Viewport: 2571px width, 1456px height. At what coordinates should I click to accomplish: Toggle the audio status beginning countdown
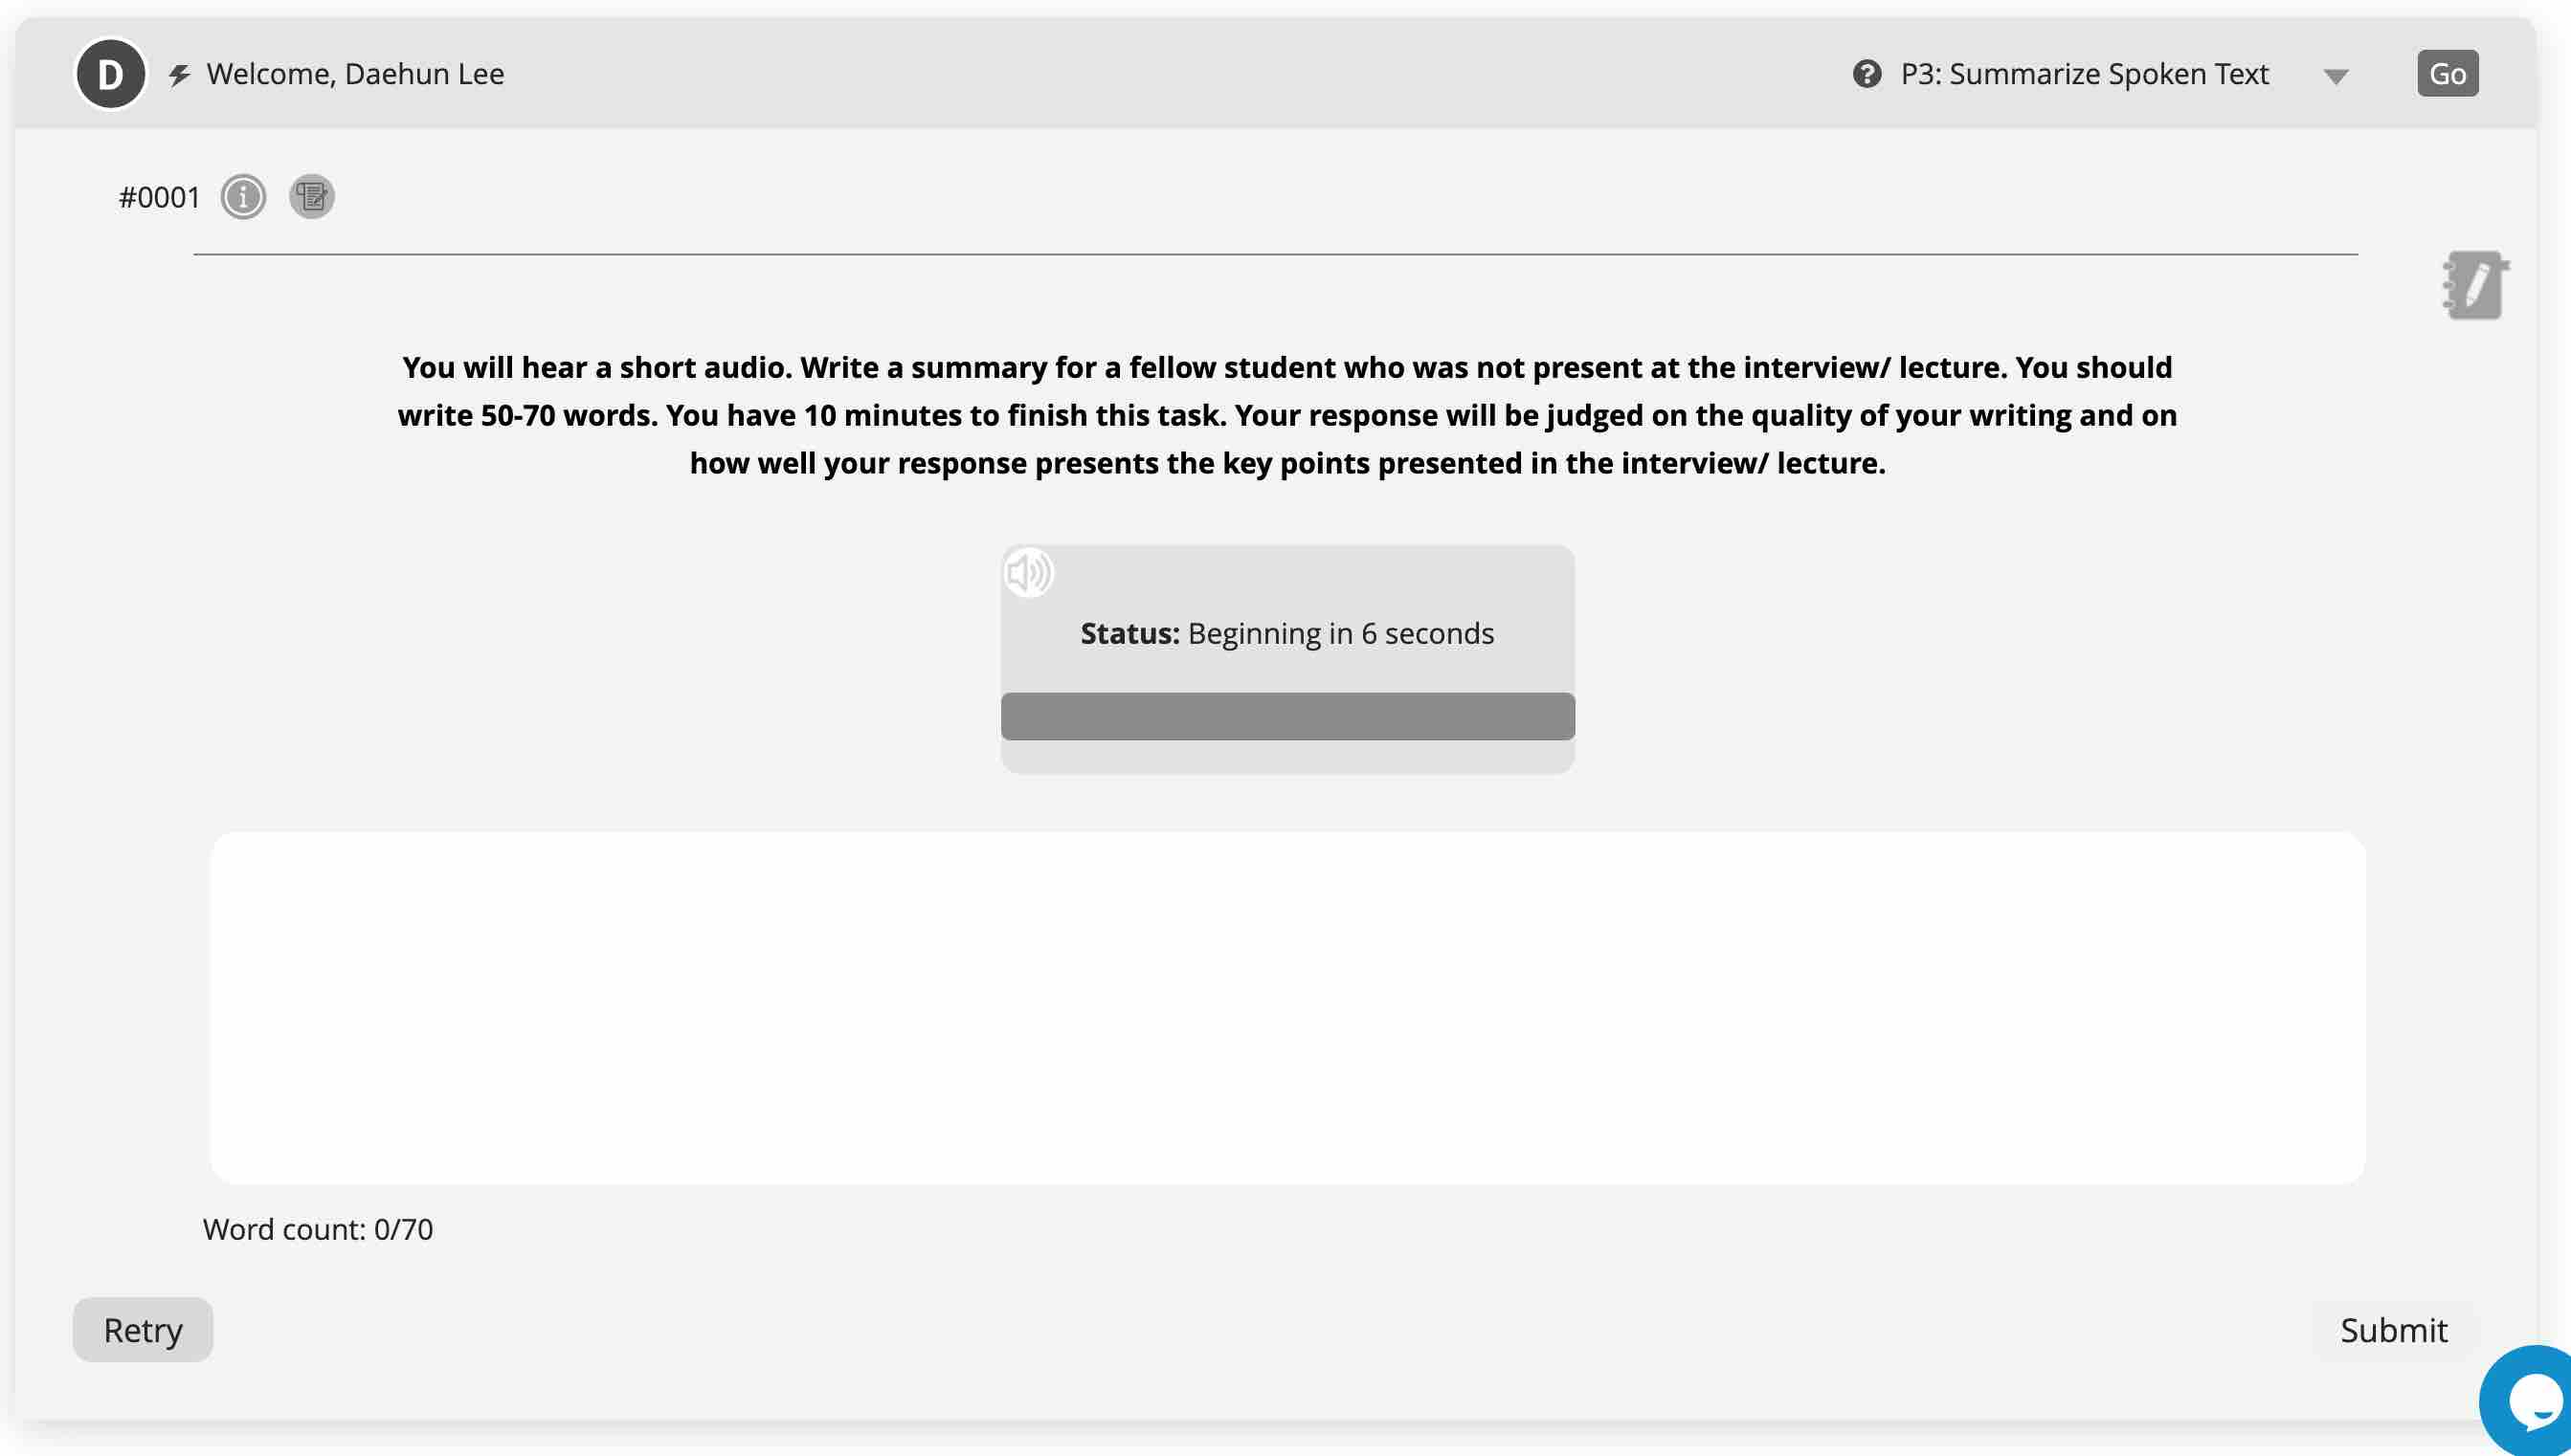(x=1028, y=570)
